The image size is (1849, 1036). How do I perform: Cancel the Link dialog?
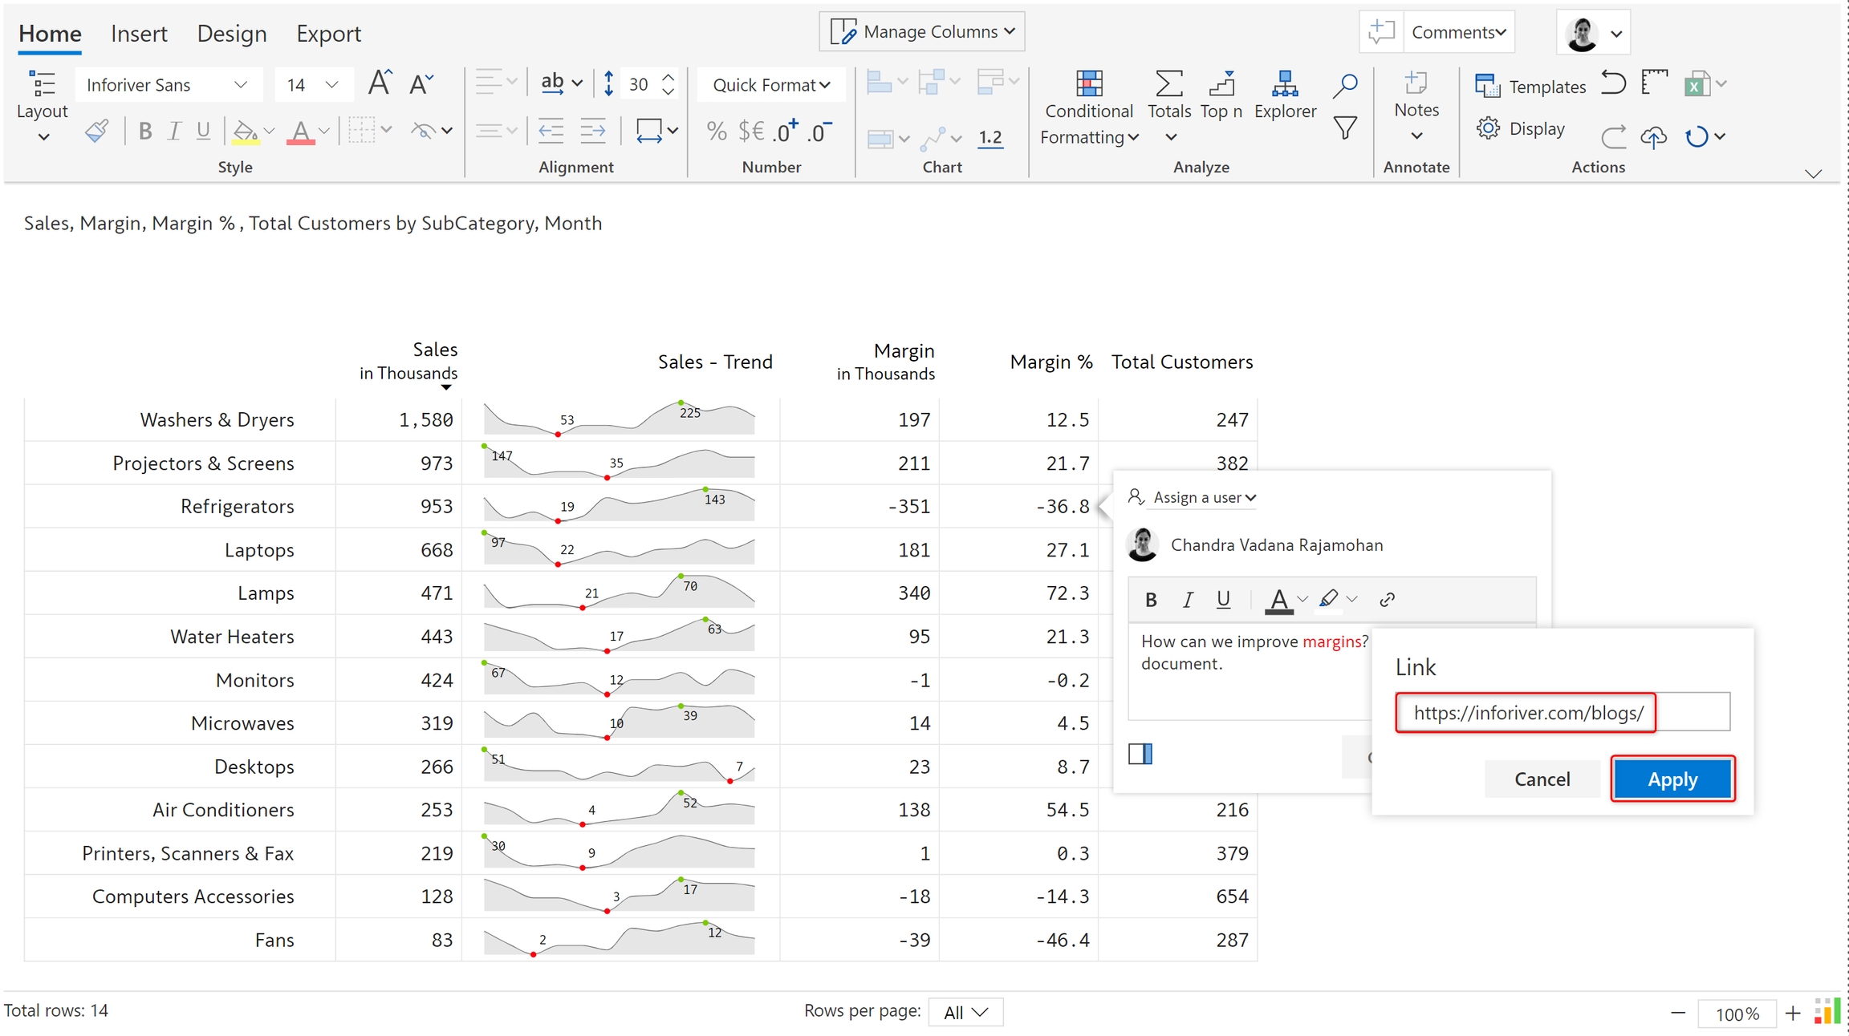click(1541, 779)
